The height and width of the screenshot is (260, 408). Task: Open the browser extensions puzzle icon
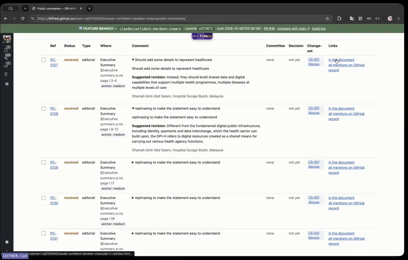click(x=339, y=18)
